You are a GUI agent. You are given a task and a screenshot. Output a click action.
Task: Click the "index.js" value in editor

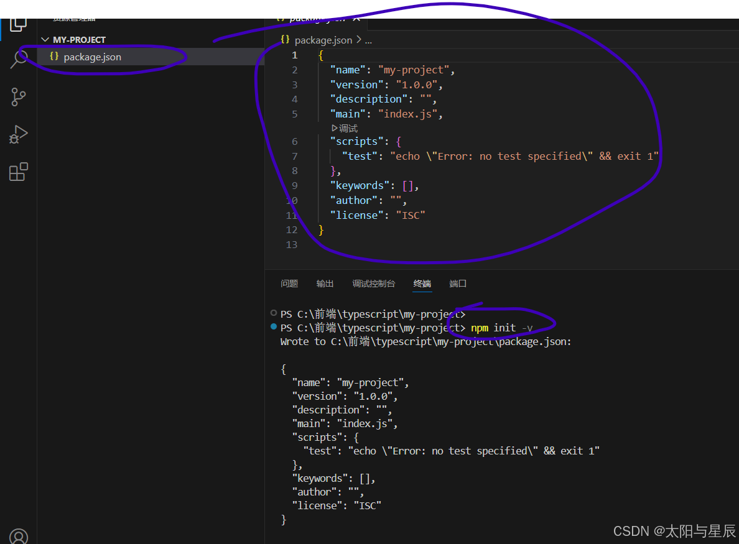[x=407, y=114]
